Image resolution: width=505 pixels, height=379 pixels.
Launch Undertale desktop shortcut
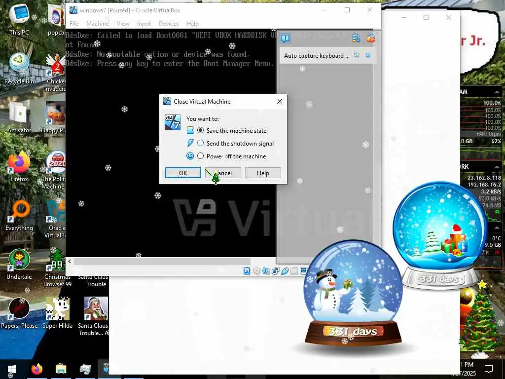[x=19, y=265]
